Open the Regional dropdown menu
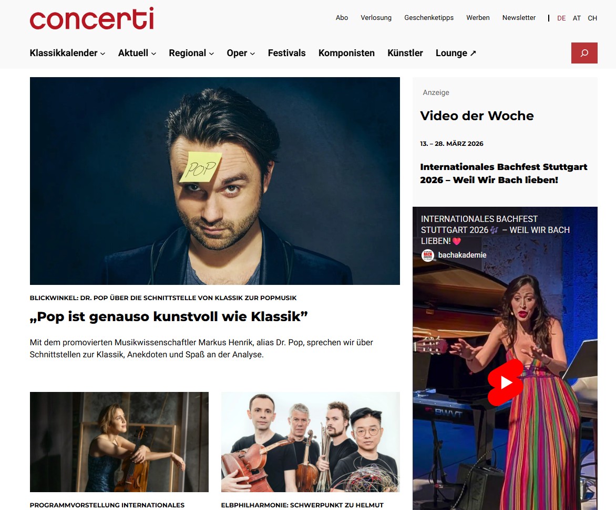Viewport: 616px width, 510px height. pos(191,53)
